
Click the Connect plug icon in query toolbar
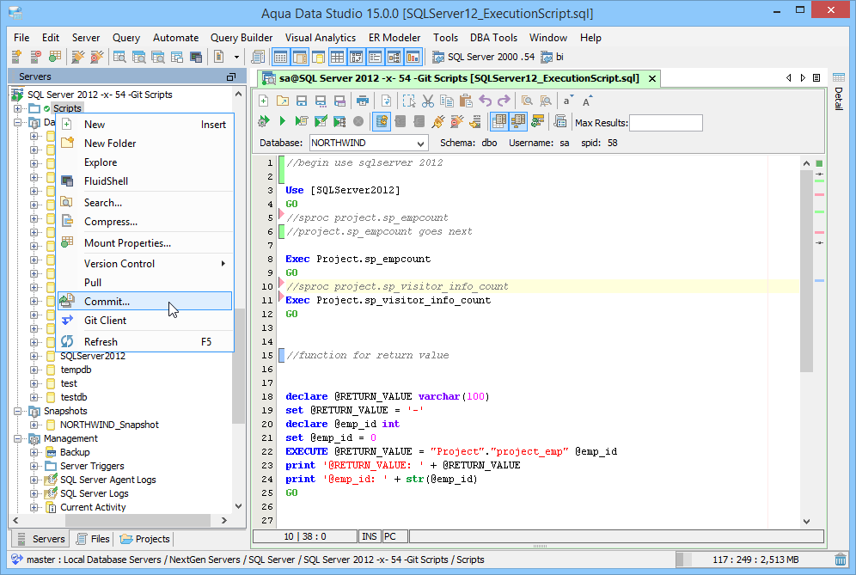[x=437, y=121]
